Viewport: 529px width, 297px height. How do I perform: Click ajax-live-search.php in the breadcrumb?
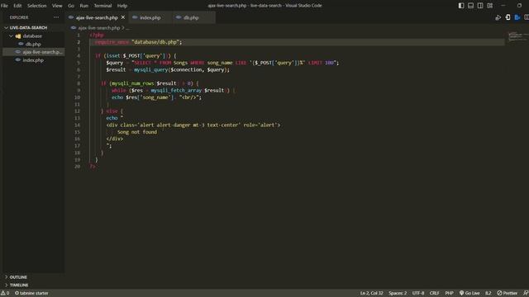[x=99, y=28]
